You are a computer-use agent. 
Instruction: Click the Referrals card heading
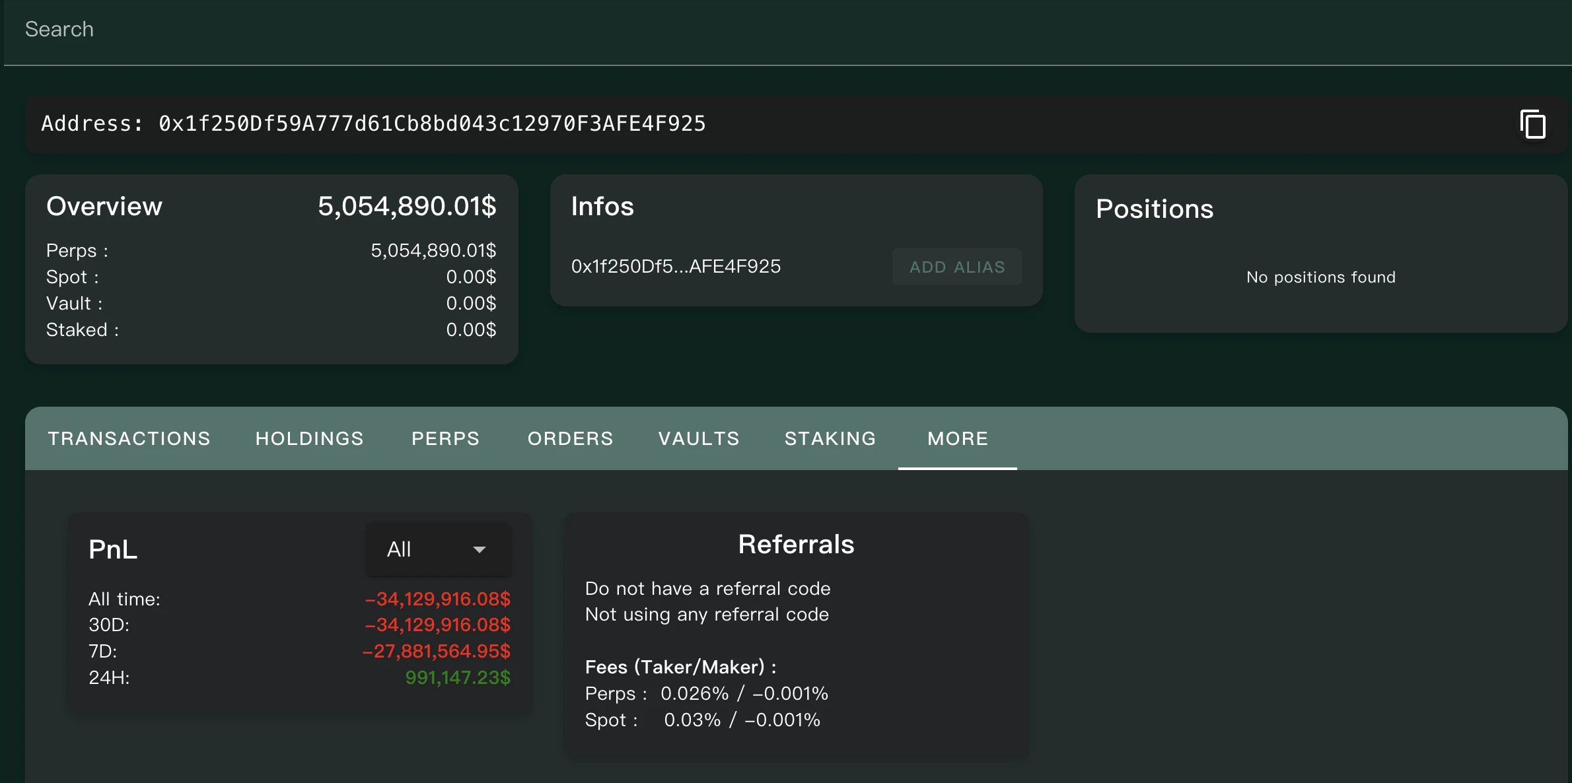tap(796, 544)
